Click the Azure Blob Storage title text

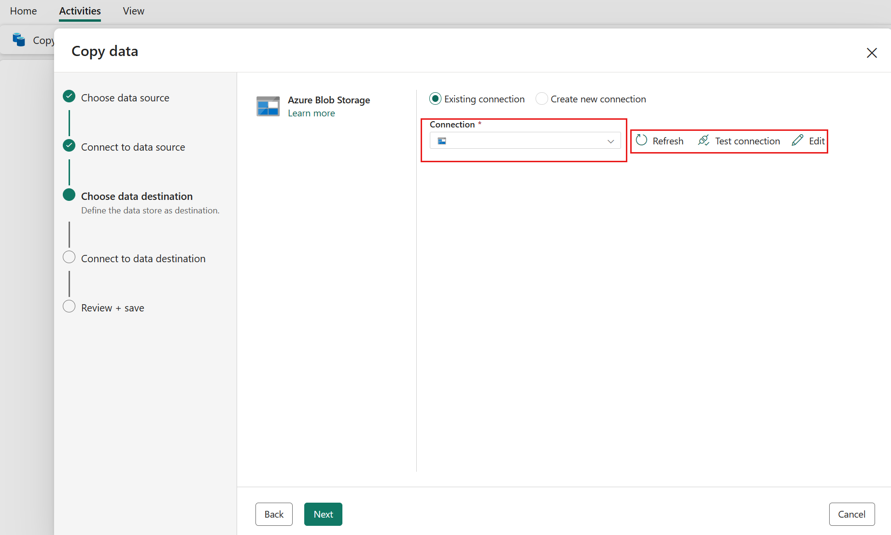[329, 100]
